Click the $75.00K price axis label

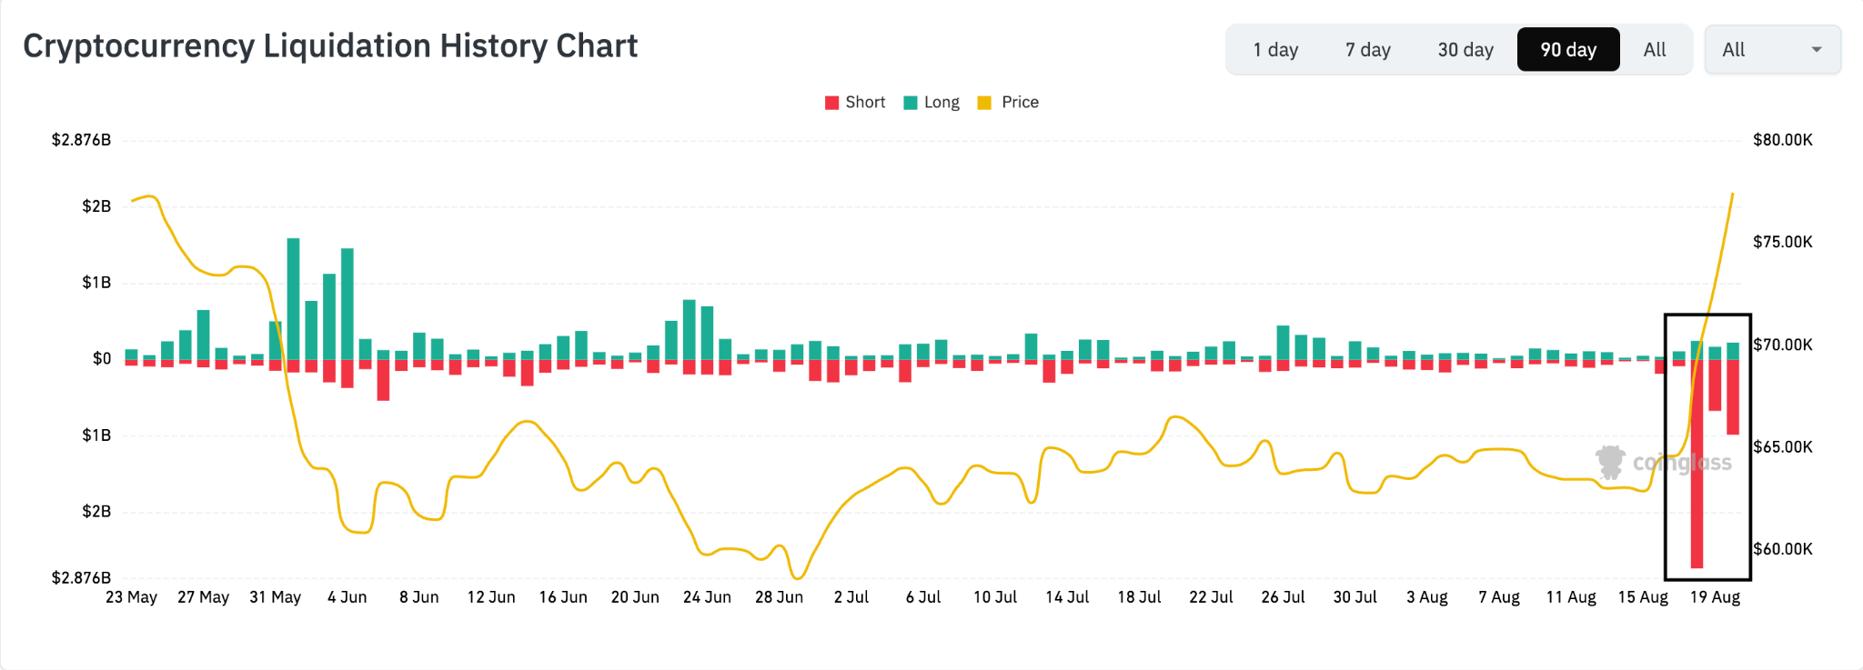coord(1783,242)
